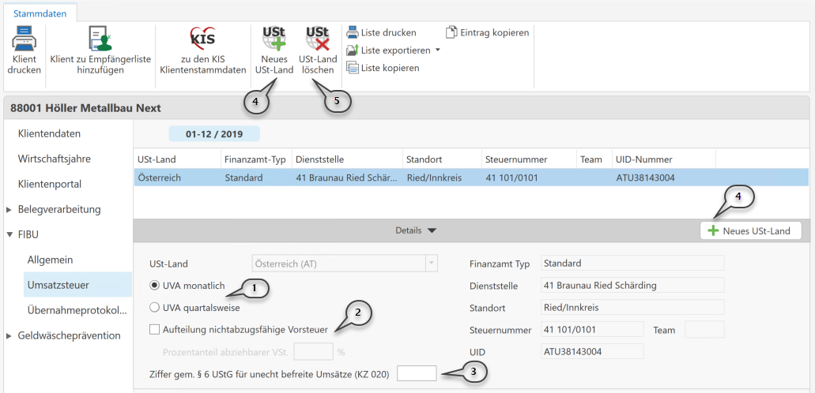The image size is (815, 393).
Task: Switch to the Stammdaten ribbon tab
Action: pyautogui.click(x=40, y=12)
